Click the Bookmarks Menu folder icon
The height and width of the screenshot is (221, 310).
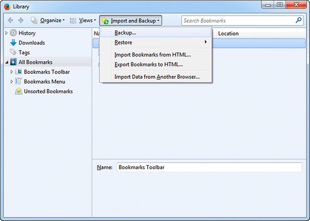pyautogui.click(x=19, y=82)
